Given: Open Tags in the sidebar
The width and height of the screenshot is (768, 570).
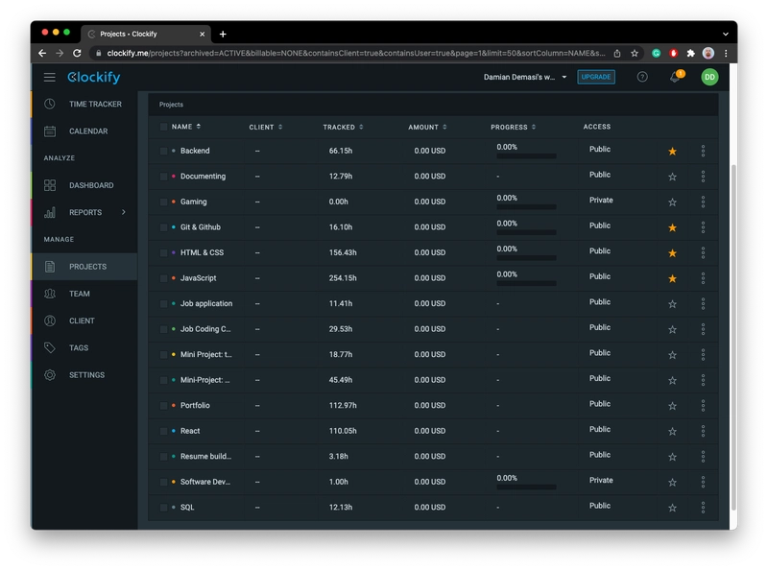Looking at the screenshot, I should click(x=84, y=347).
